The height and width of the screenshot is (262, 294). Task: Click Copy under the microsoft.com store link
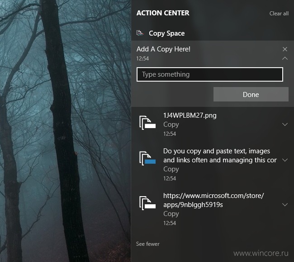point(171,214)
